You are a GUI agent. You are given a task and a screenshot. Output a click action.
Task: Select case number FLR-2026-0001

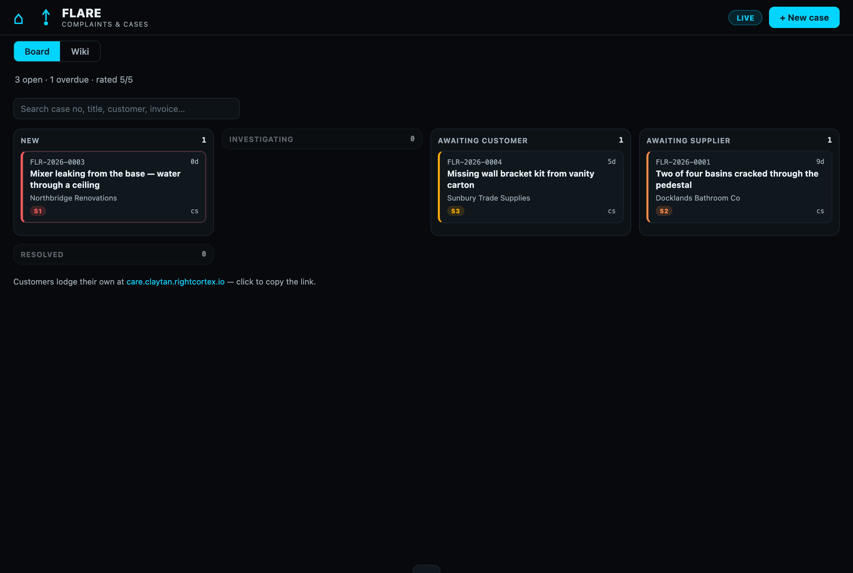click(683, 162)
